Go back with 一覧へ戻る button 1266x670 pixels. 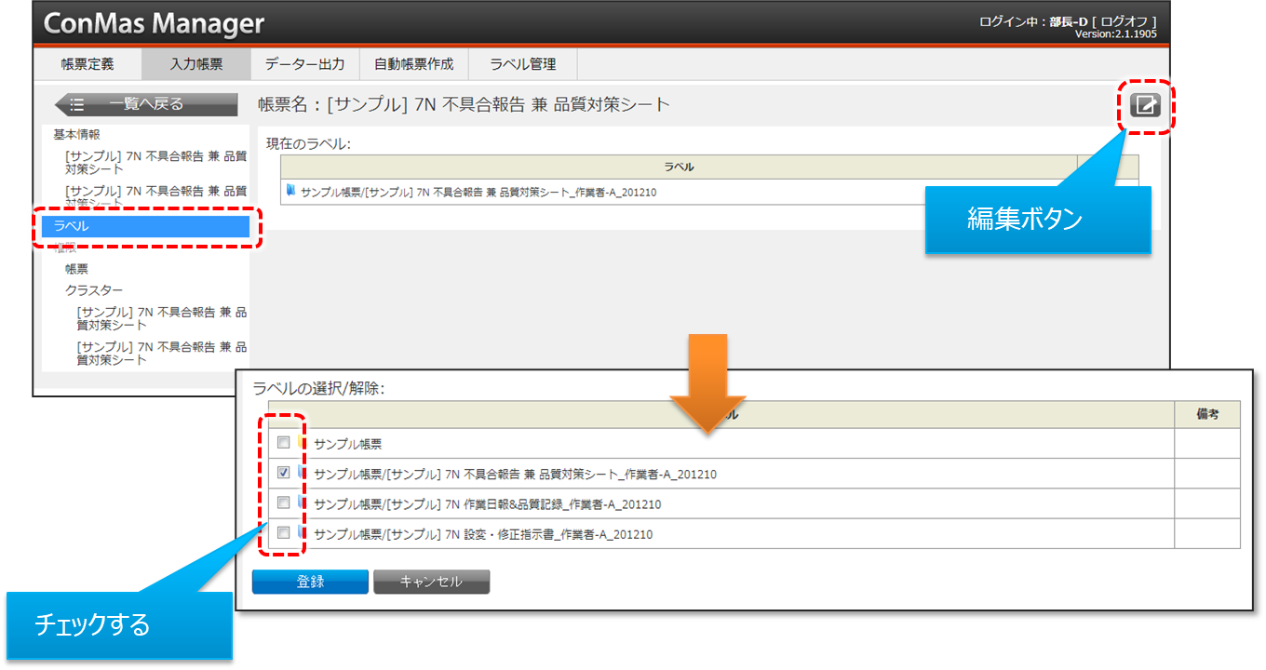tap(146, 104)
